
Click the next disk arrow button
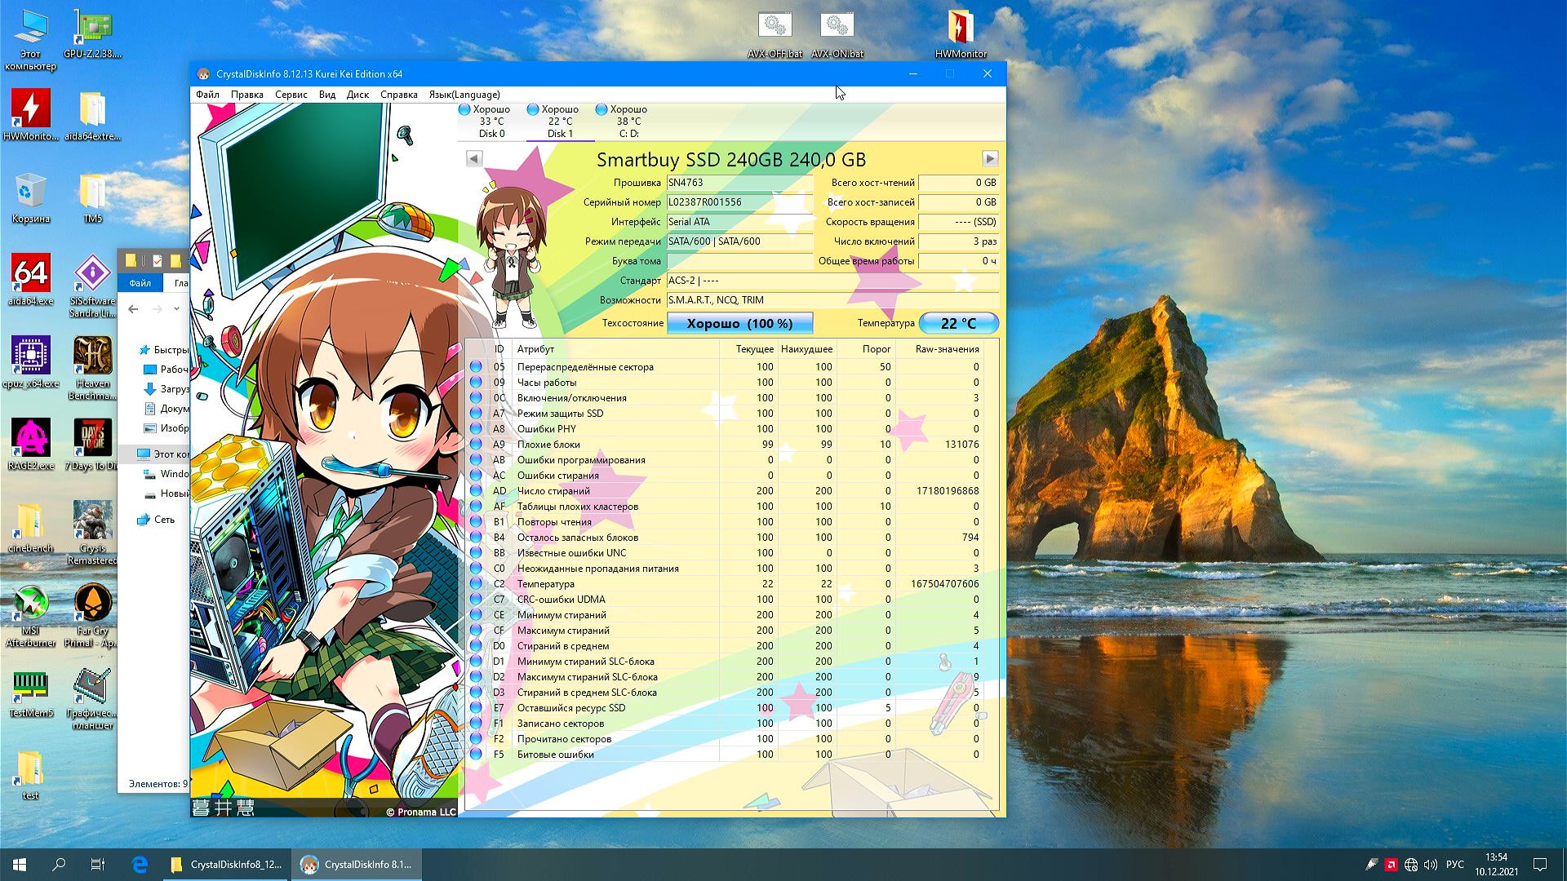click(x=989, y=159)
